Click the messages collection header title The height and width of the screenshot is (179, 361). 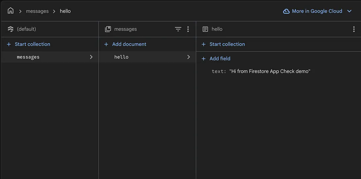coord(125,29)
